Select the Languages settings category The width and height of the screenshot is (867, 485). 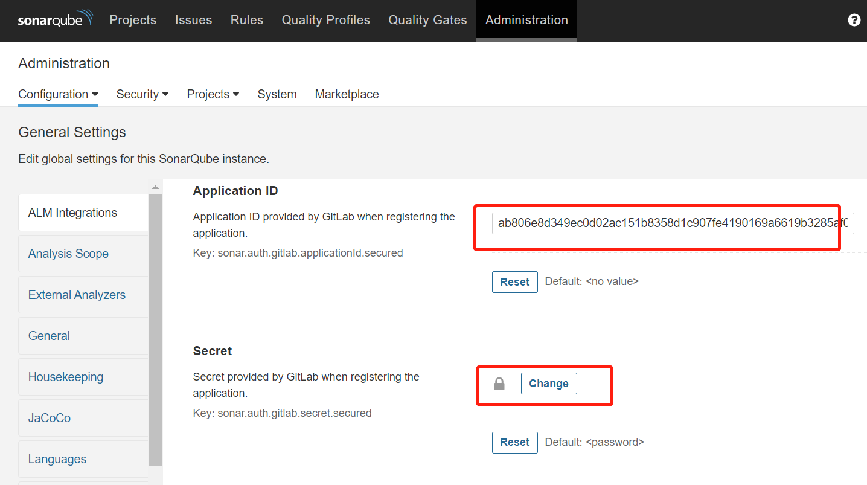pos(57,458)
